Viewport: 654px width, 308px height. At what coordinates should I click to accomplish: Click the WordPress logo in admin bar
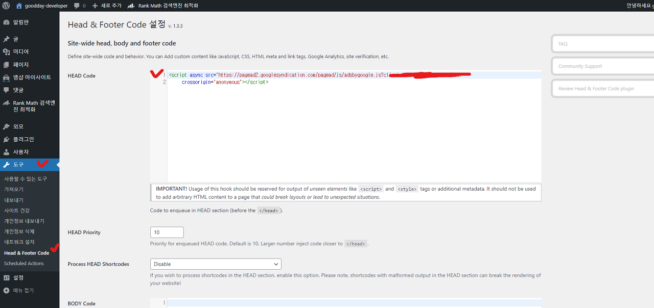[6, 6]
